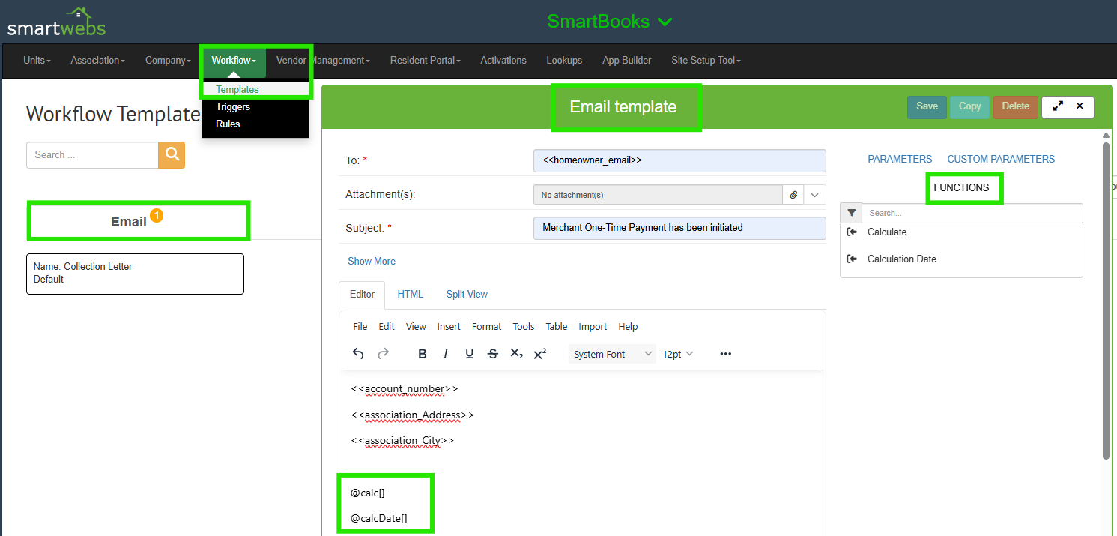Click the undo arrow in editor
The width and height of the screenshot is (1117, 536).
tap(358, 354)
